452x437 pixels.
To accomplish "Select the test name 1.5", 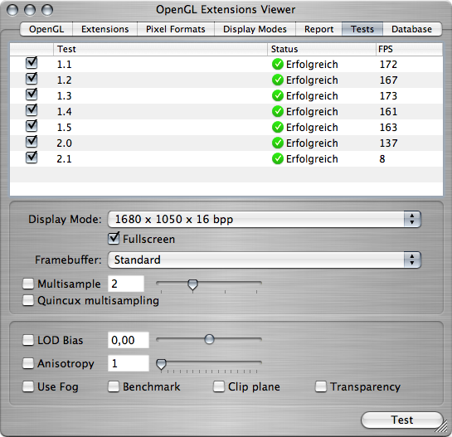I will point(65,127).
